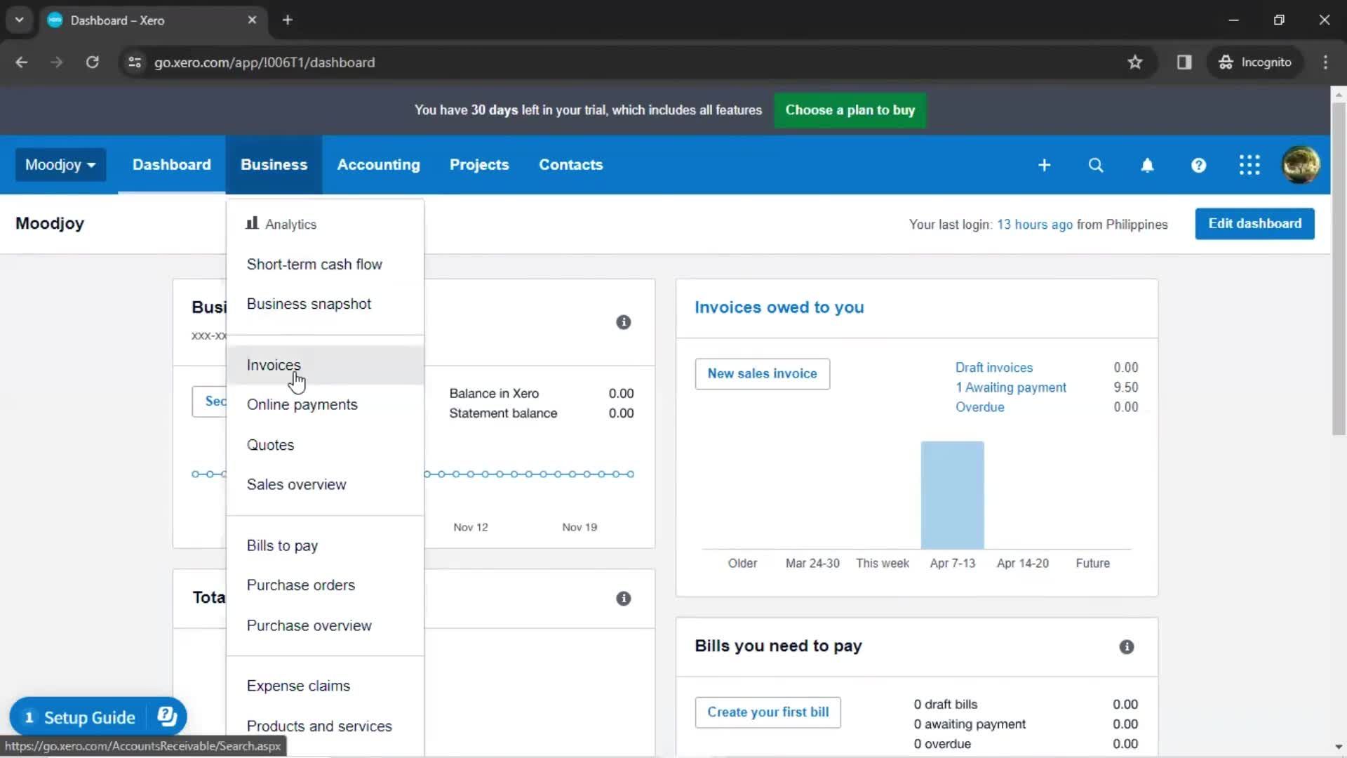Open the Contacts menu

coord(571,165)
